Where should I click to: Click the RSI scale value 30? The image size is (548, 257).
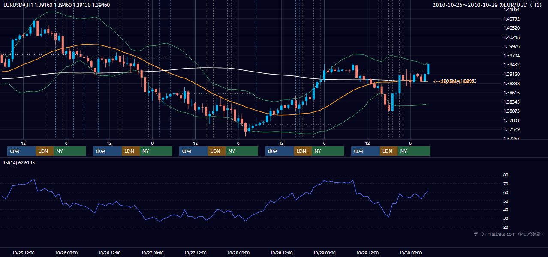point(506,218)
